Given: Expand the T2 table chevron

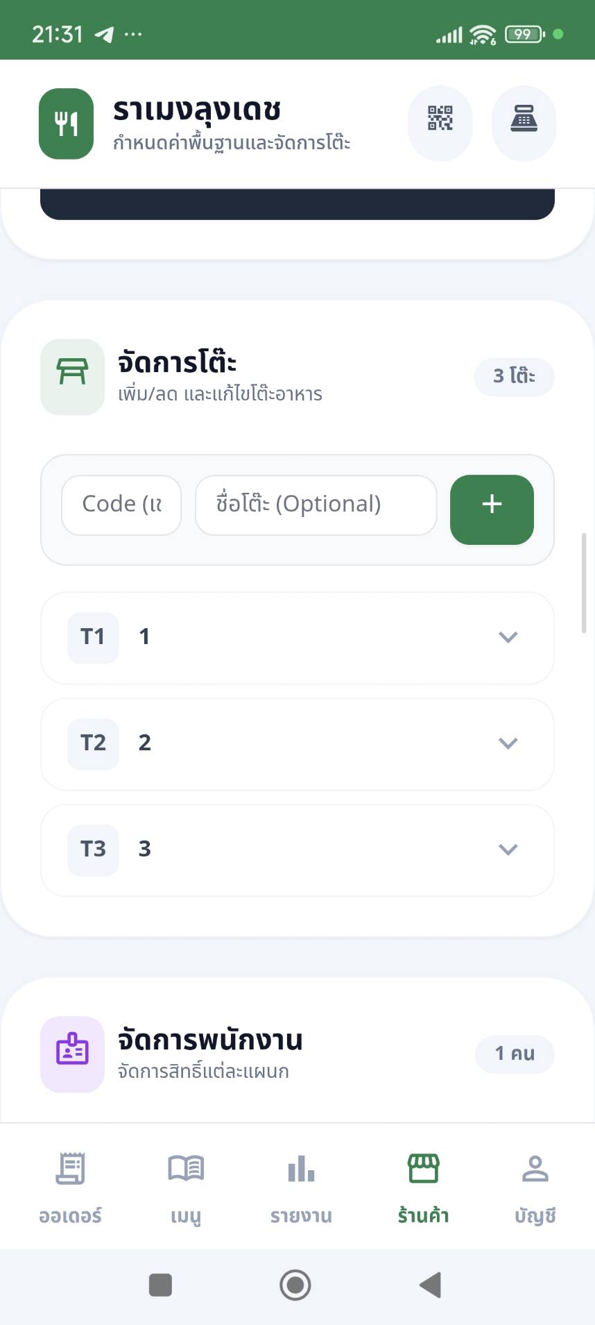Looking at the screenshot, I should pyautogui.click(x=508, y=743).
